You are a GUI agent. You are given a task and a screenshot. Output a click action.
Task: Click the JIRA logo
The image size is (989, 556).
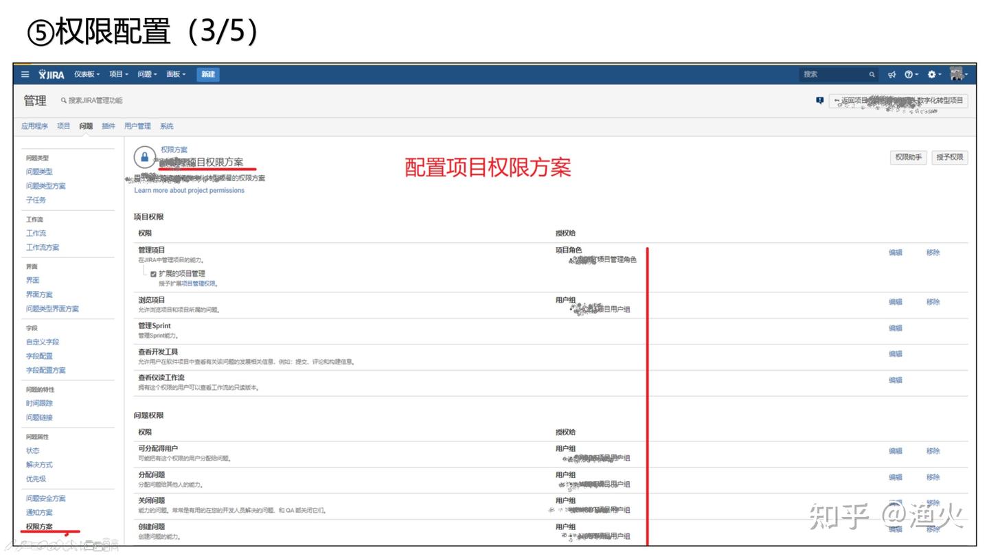[x=52, y=74]
